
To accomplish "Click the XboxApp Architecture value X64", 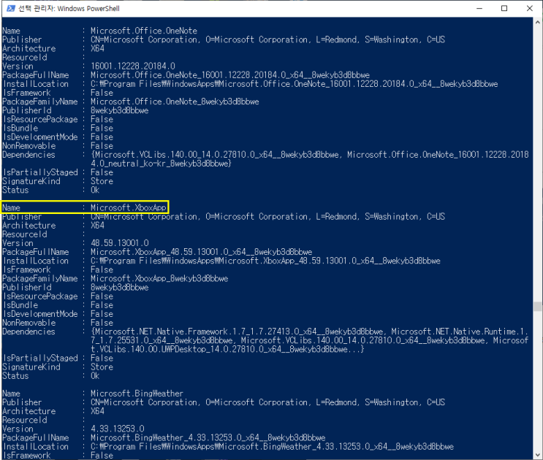I will click(97, 225).
